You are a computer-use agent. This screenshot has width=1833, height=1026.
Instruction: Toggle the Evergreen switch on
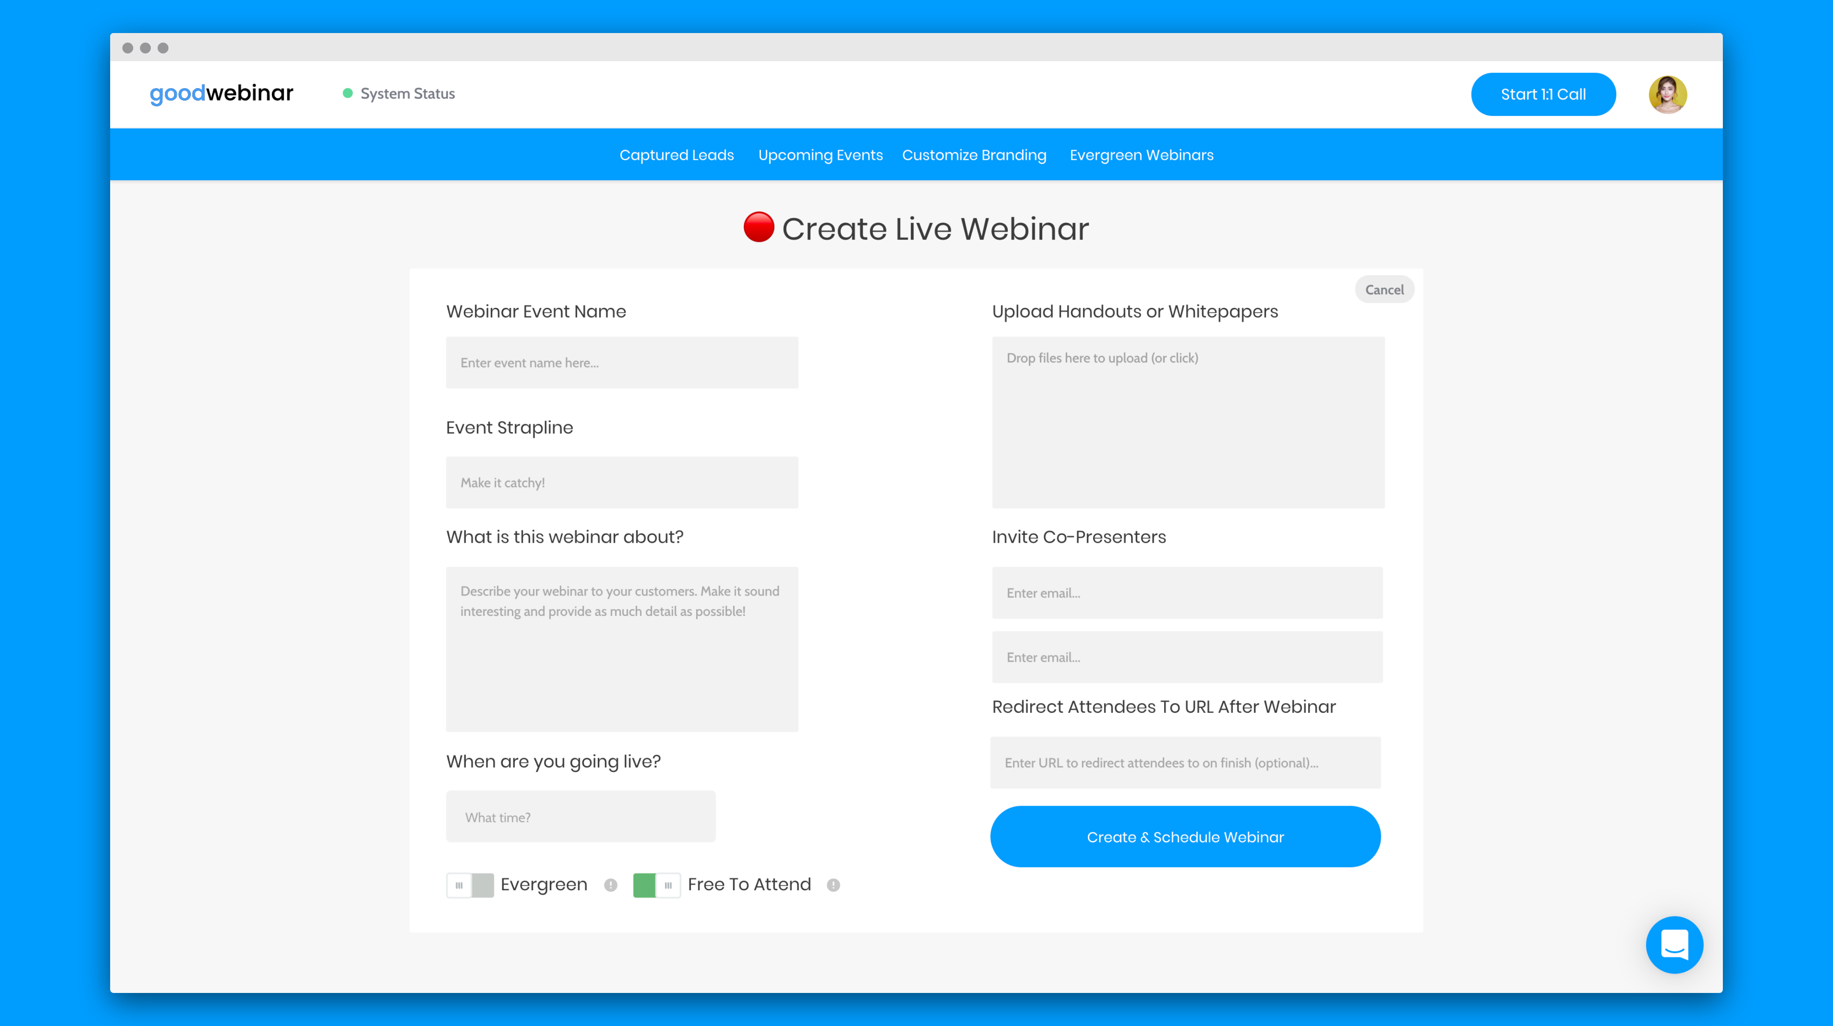coord(470,885)
